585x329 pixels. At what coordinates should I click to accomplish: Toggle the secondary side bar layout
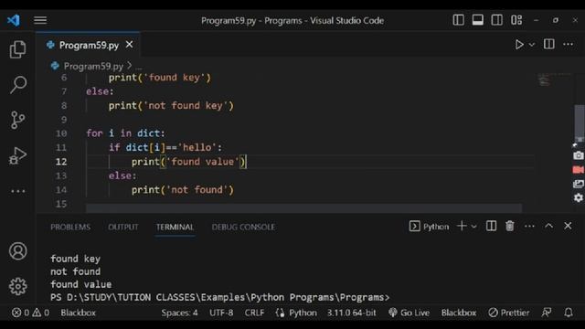496,20
